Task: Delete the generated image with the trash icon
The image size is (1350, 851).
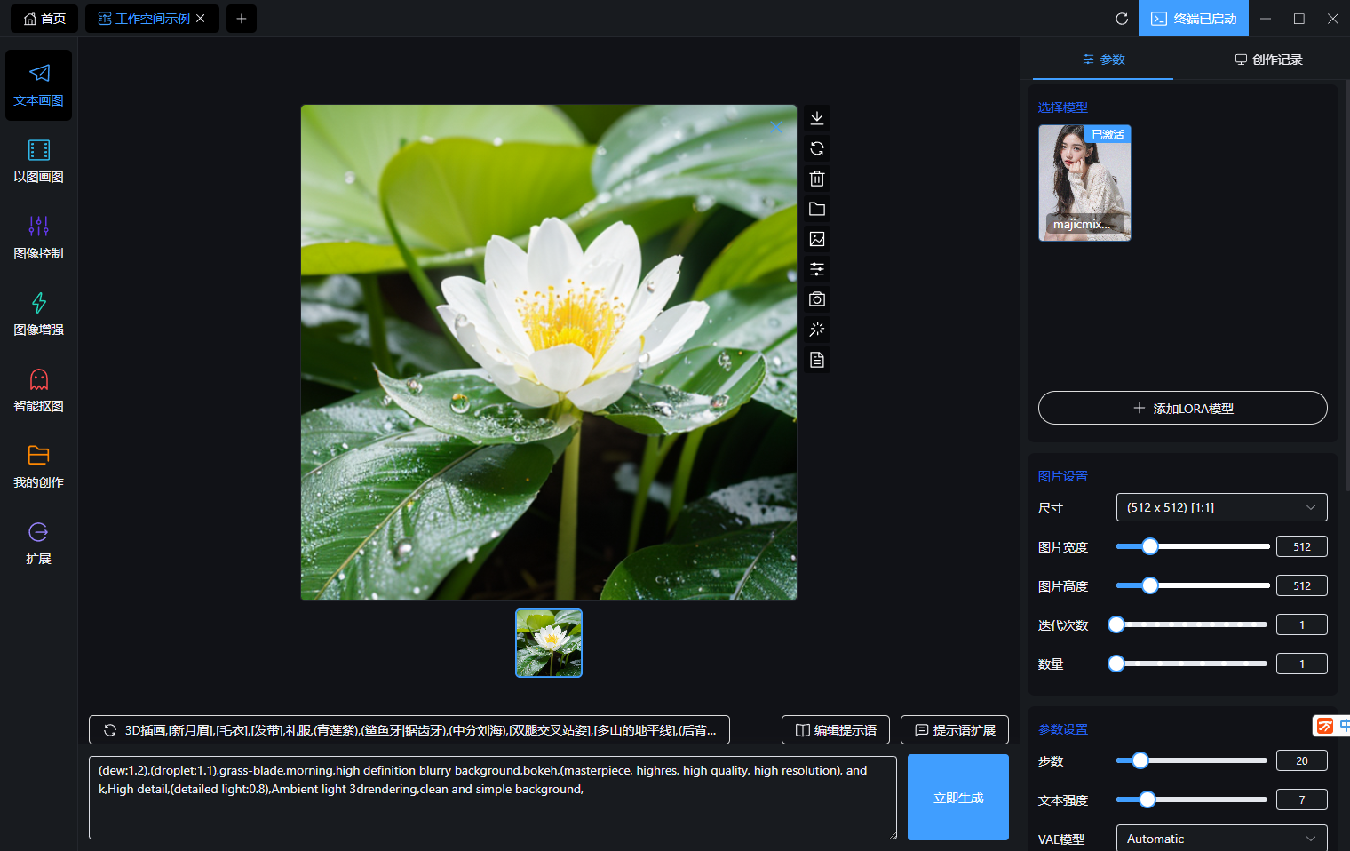Action: pyautogui.click(x=817, y=179)
